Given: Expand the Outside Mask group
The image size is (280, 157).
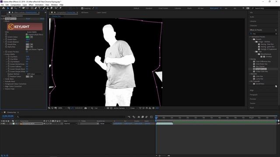Looking at the screenshot, I should click(4, 82).
